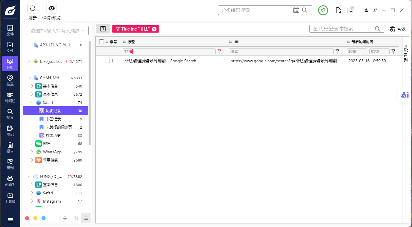The image size is (412, 227).
Task: Open 报告 report sidebar icon
Action: (10, 147)
